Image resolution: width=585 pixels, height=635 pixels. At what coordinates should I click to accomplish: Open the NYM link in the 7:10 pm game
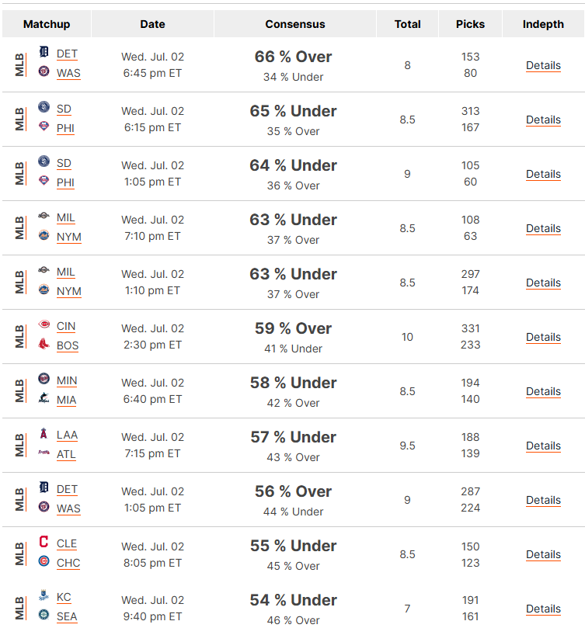[x=69, y=237]
